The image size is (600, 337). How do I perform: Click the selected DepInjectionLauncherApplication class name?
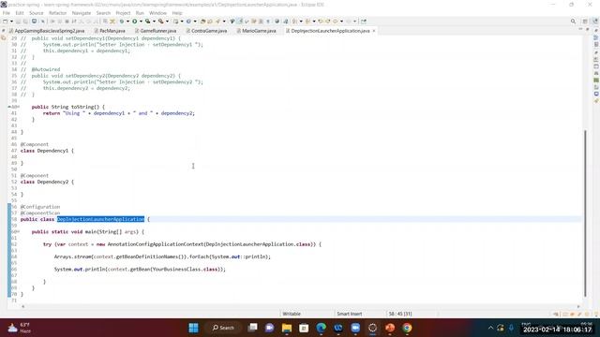point(100,219)
